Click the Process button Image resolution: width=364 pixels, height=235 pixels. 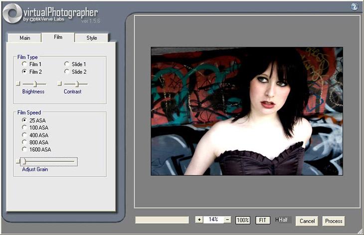(334, 221)
